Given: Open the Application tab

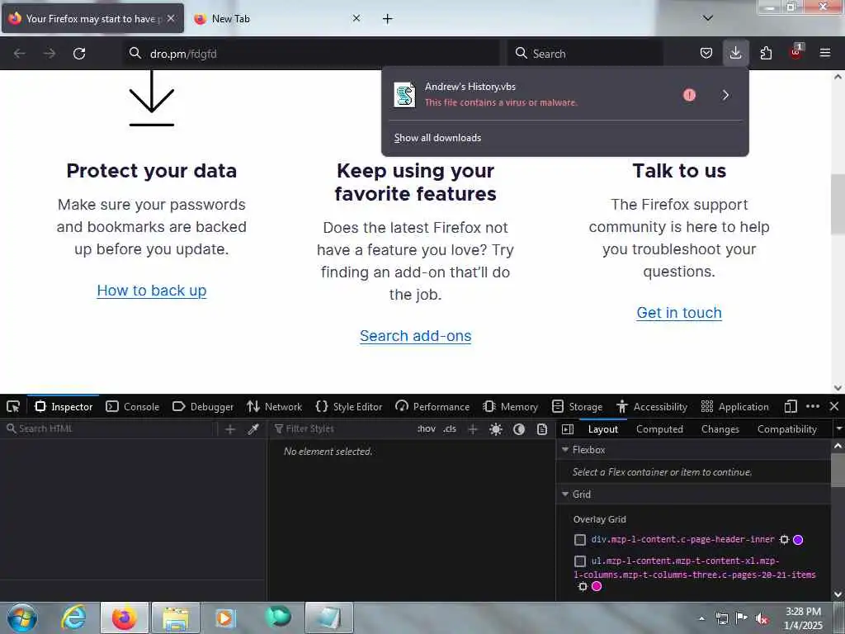Looking at the screenshot, I should click(735, 407).
